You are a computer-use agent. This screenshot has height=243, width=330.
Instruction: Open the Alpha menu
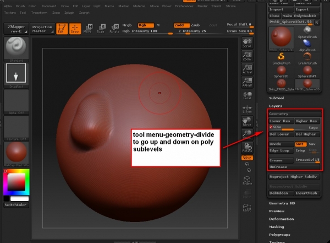[8, 6]
